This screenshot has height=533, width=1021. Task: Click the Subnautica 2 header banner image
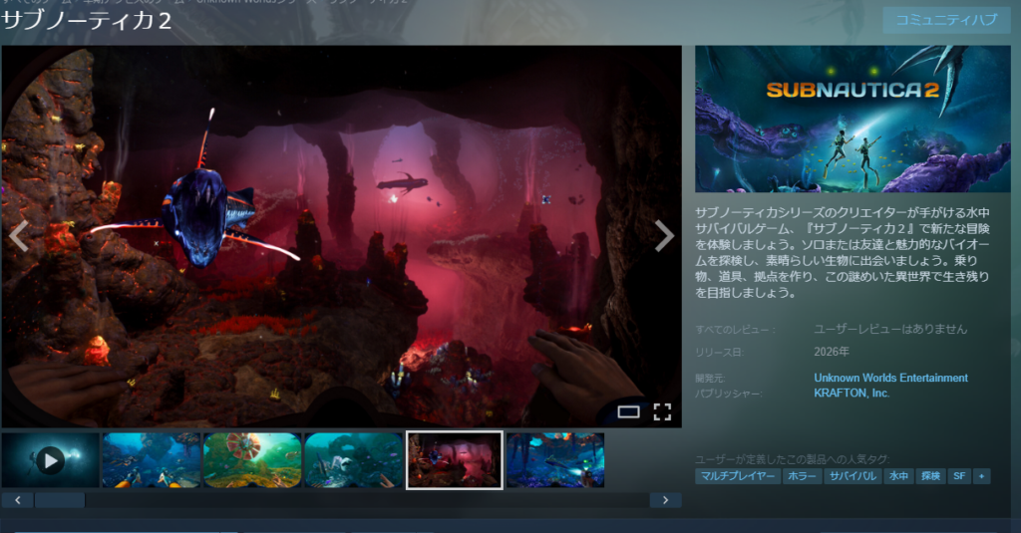click(x=852, y=119)
